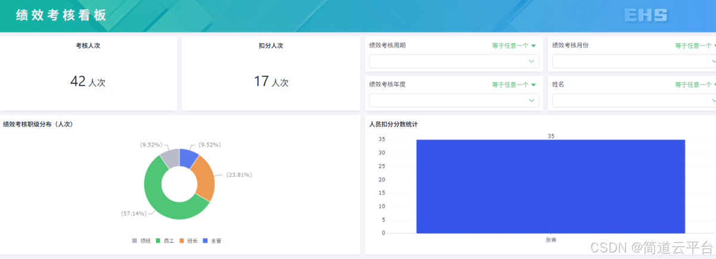716x259 pixels.
Task: Toggle 领班 legend item in donut chart
Action: (141, 241)
